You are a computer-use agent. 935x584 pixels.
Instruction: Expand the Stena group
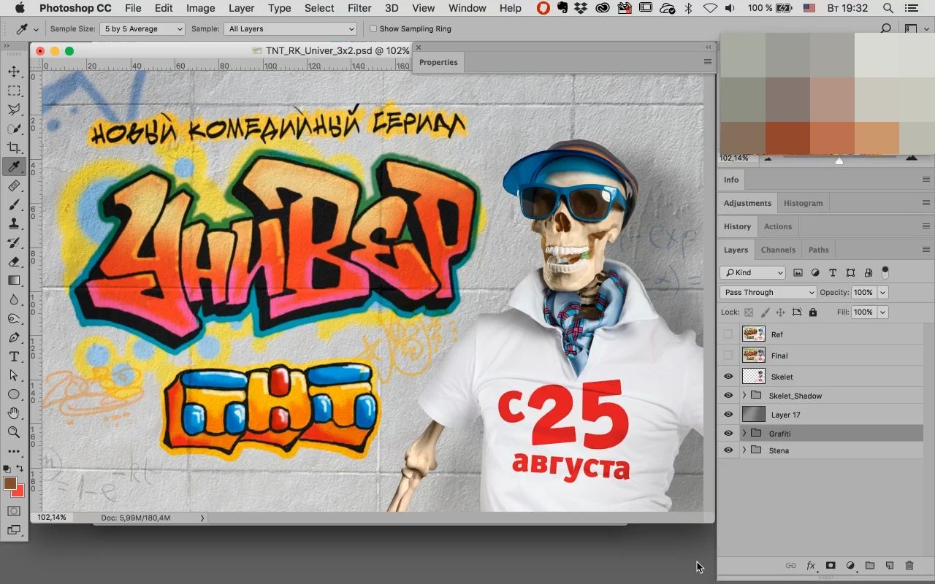(744, 450)
